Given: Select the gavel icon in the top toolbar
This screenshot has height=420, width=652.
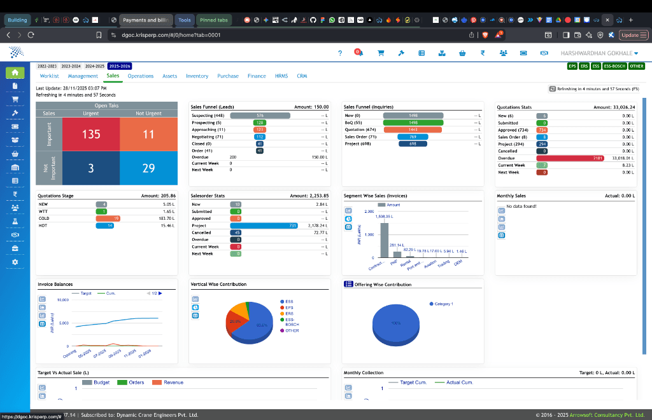Looking at the screenshot, I should [x=401, y=53].
